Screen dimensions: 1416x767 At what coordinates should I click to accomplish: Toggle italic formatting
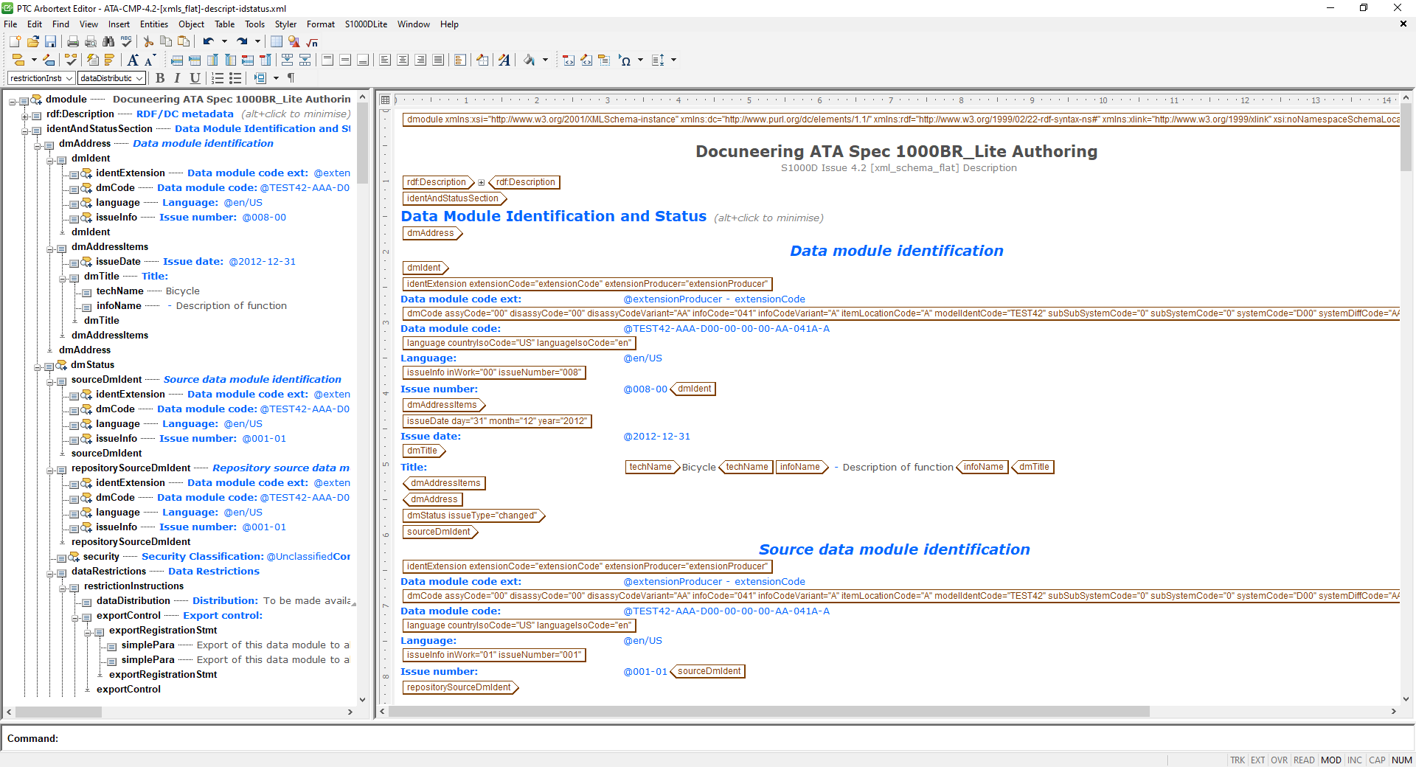[177, 78]
